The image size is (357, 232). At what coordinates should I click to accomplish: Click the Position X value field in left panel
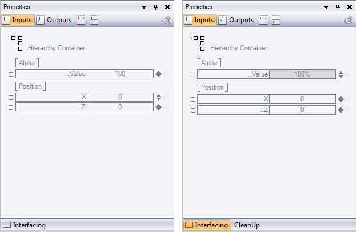coord(120,98)
